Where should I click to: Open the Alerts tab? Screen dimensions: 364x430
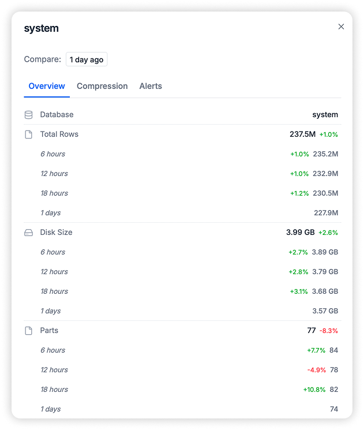click(x=151, y=86)
